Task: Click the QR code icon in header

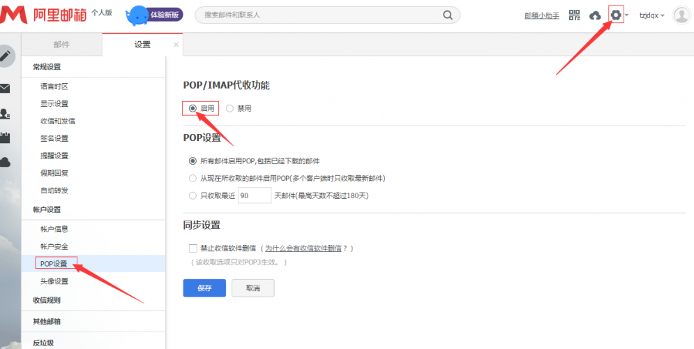Action: tap(574, 15)
